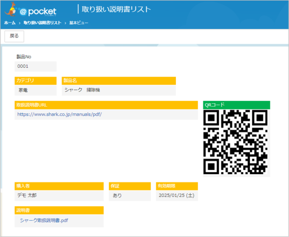Open シャーク取扱説明書.pdf attachment link
Viewport: 289px width, 237px height.
coord(44,220)
